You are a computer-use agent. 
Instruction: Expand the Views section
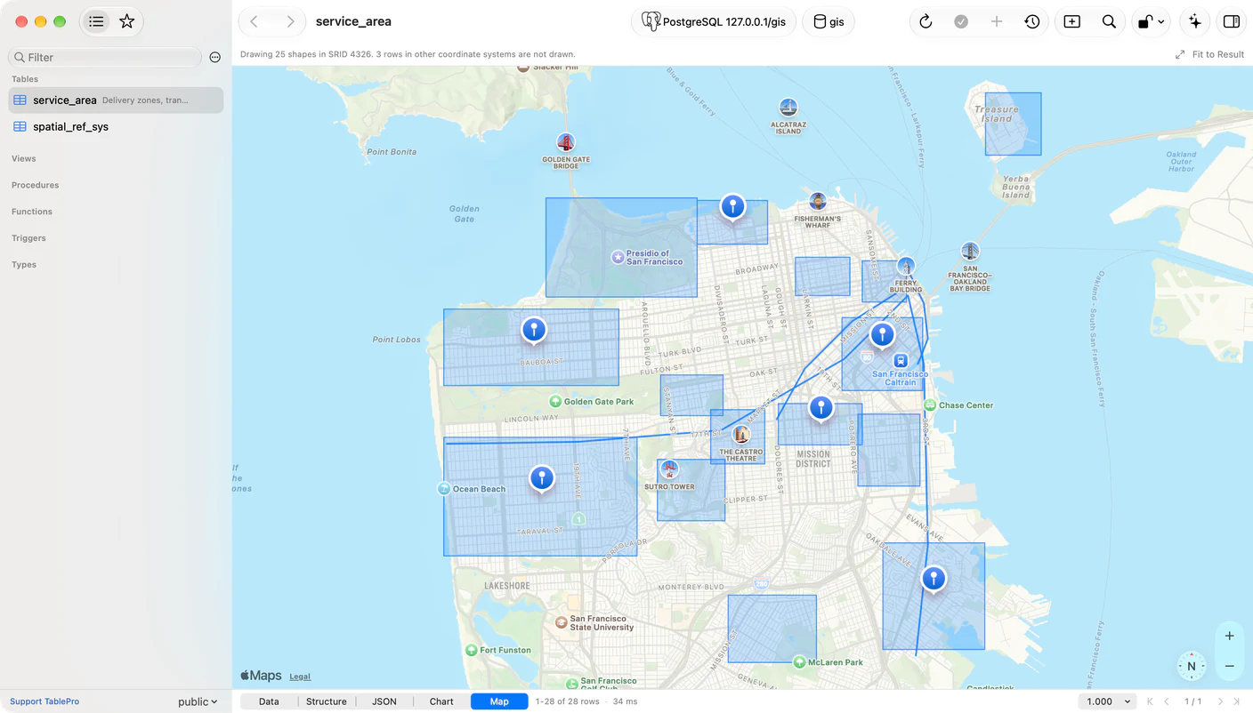(x=24, y=158)
